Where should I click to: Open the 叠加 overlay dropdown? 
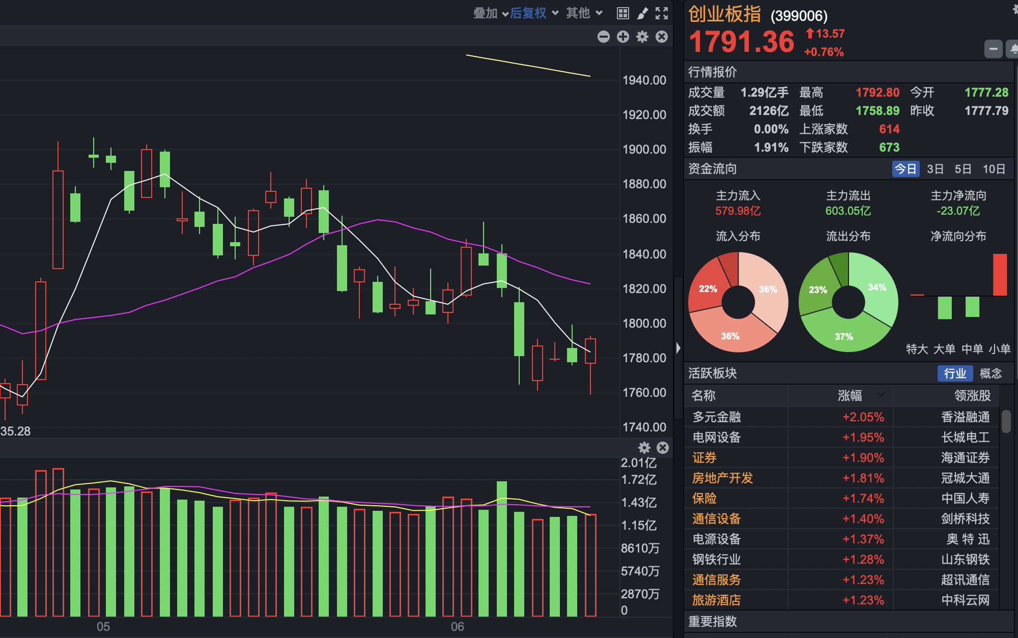[491, 13]
